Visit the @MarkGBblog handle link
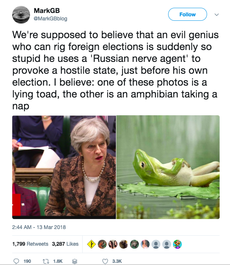 tap(50, 19)
